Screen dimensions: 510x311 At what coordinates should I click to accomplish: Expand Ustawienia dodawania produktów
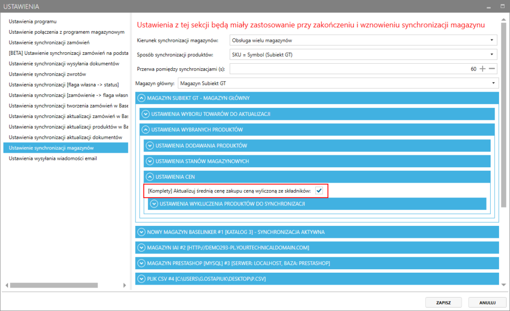pos(317,145)
